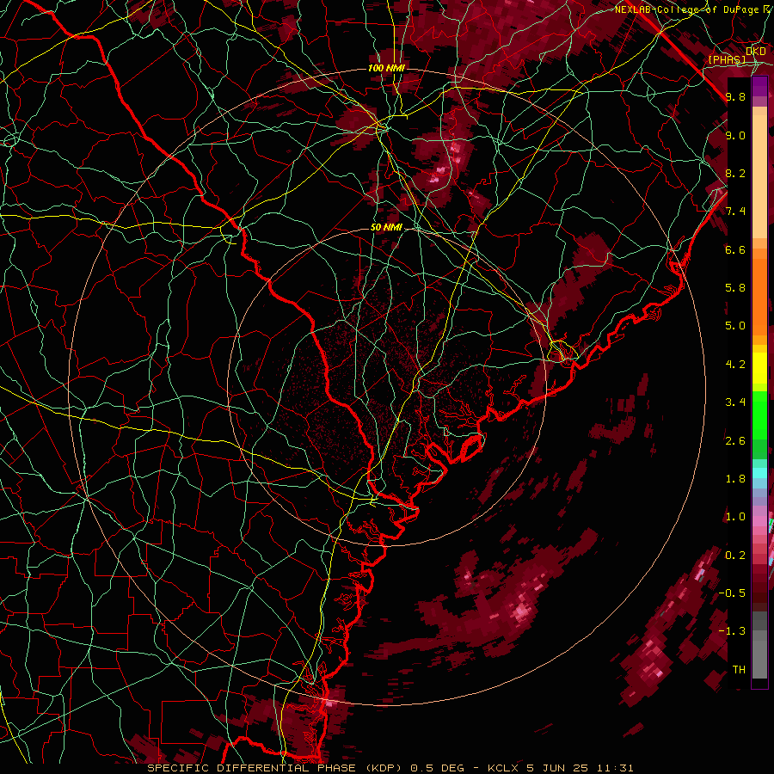Image resolution: width=774 pixels, height=774 pixels.
Task: Click the '50 NMI' range ring label
Action: 386,228
